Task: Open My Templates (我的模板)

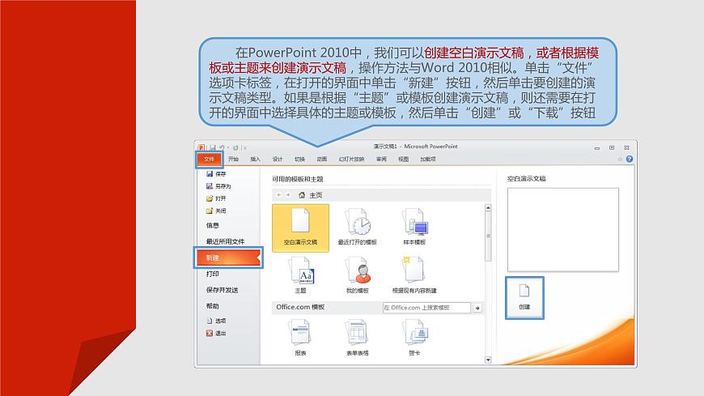Action: coord(358,275)
